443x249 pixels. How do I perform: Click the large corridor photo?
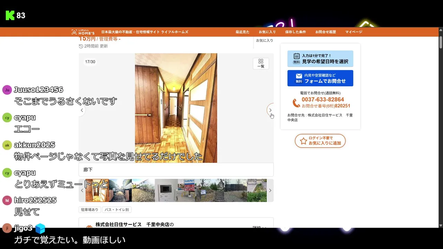[176, 108]
